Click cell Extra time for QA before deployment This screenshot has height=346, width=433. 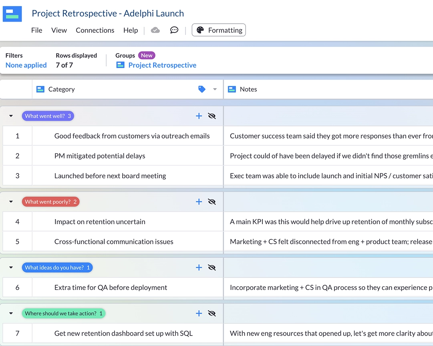(128, 288)
